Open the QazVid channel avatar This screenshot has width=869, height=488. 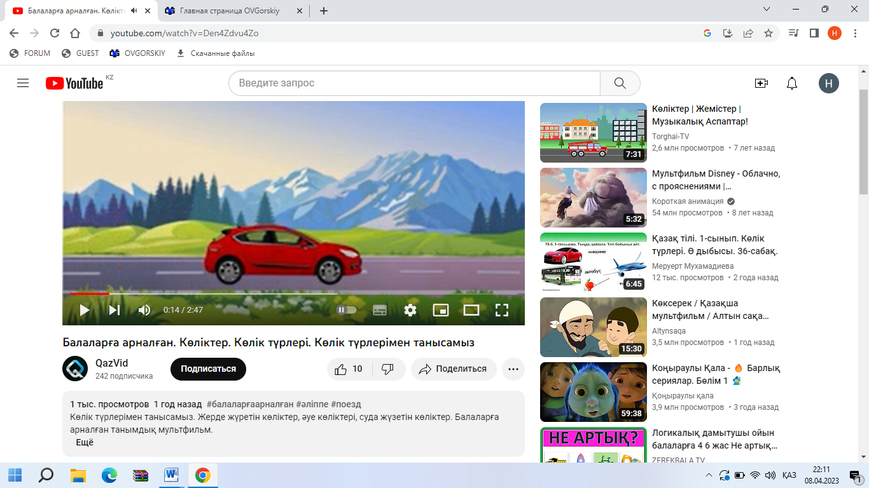tap(75, 369)
